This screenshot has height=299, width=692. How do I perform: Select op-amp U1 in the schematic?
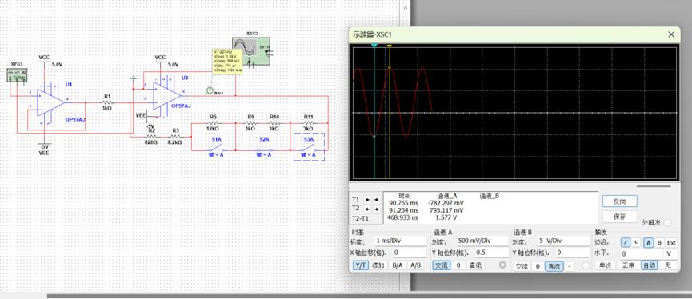coord(50,102)
